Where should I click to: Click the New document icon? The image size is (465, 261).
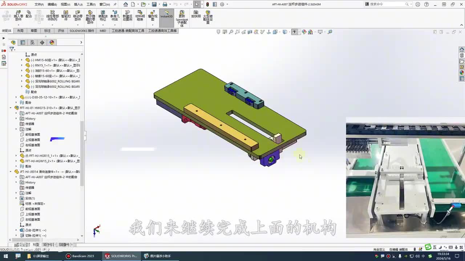pyautogui.click(x=133, y=4)
